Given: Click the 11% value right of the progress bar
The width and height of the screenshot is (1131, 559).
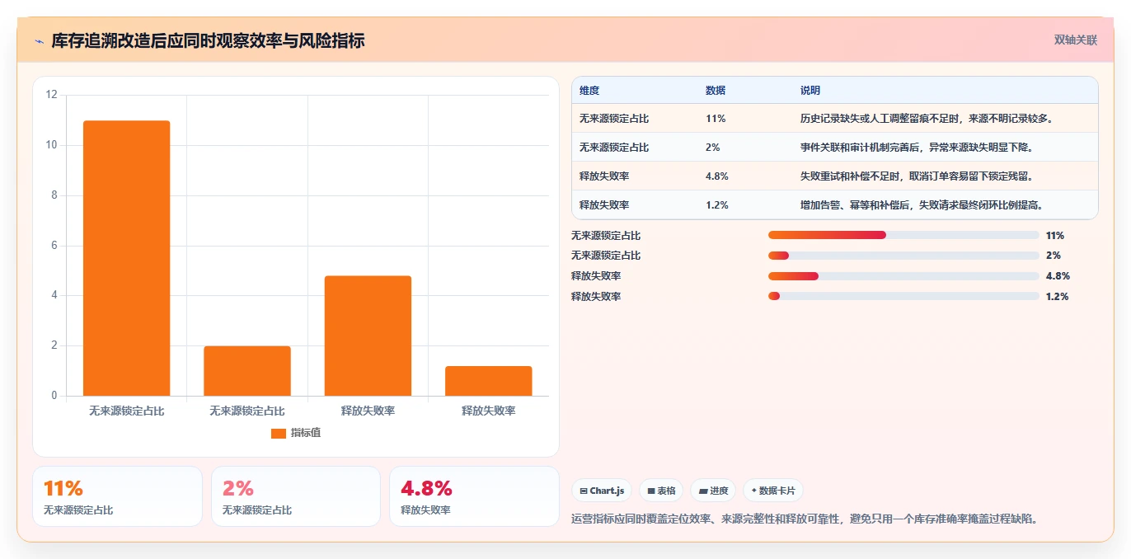Looking at the screenshot, I should tap(1054, 236).
